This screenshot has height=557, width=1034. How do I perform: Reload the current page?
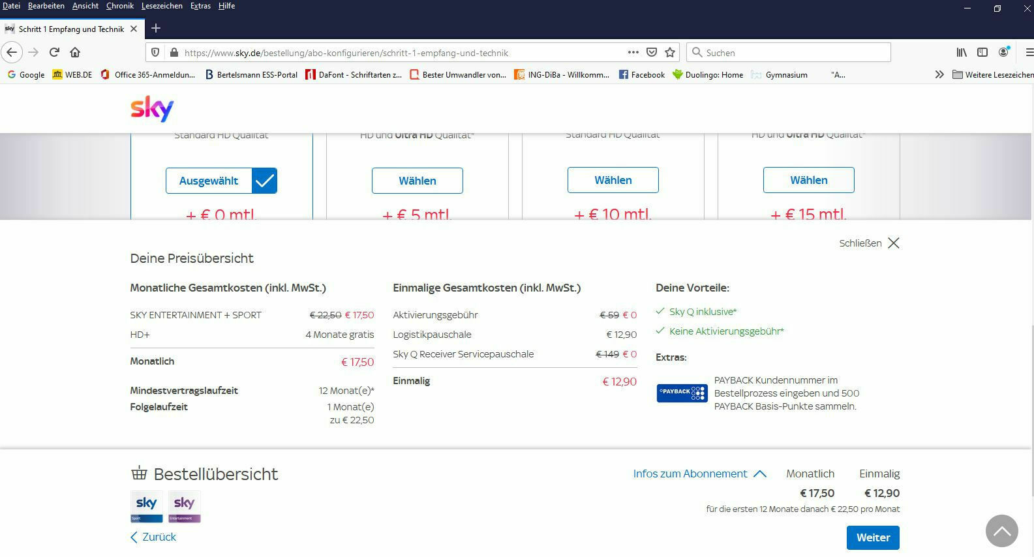click(x=54, y=52)
